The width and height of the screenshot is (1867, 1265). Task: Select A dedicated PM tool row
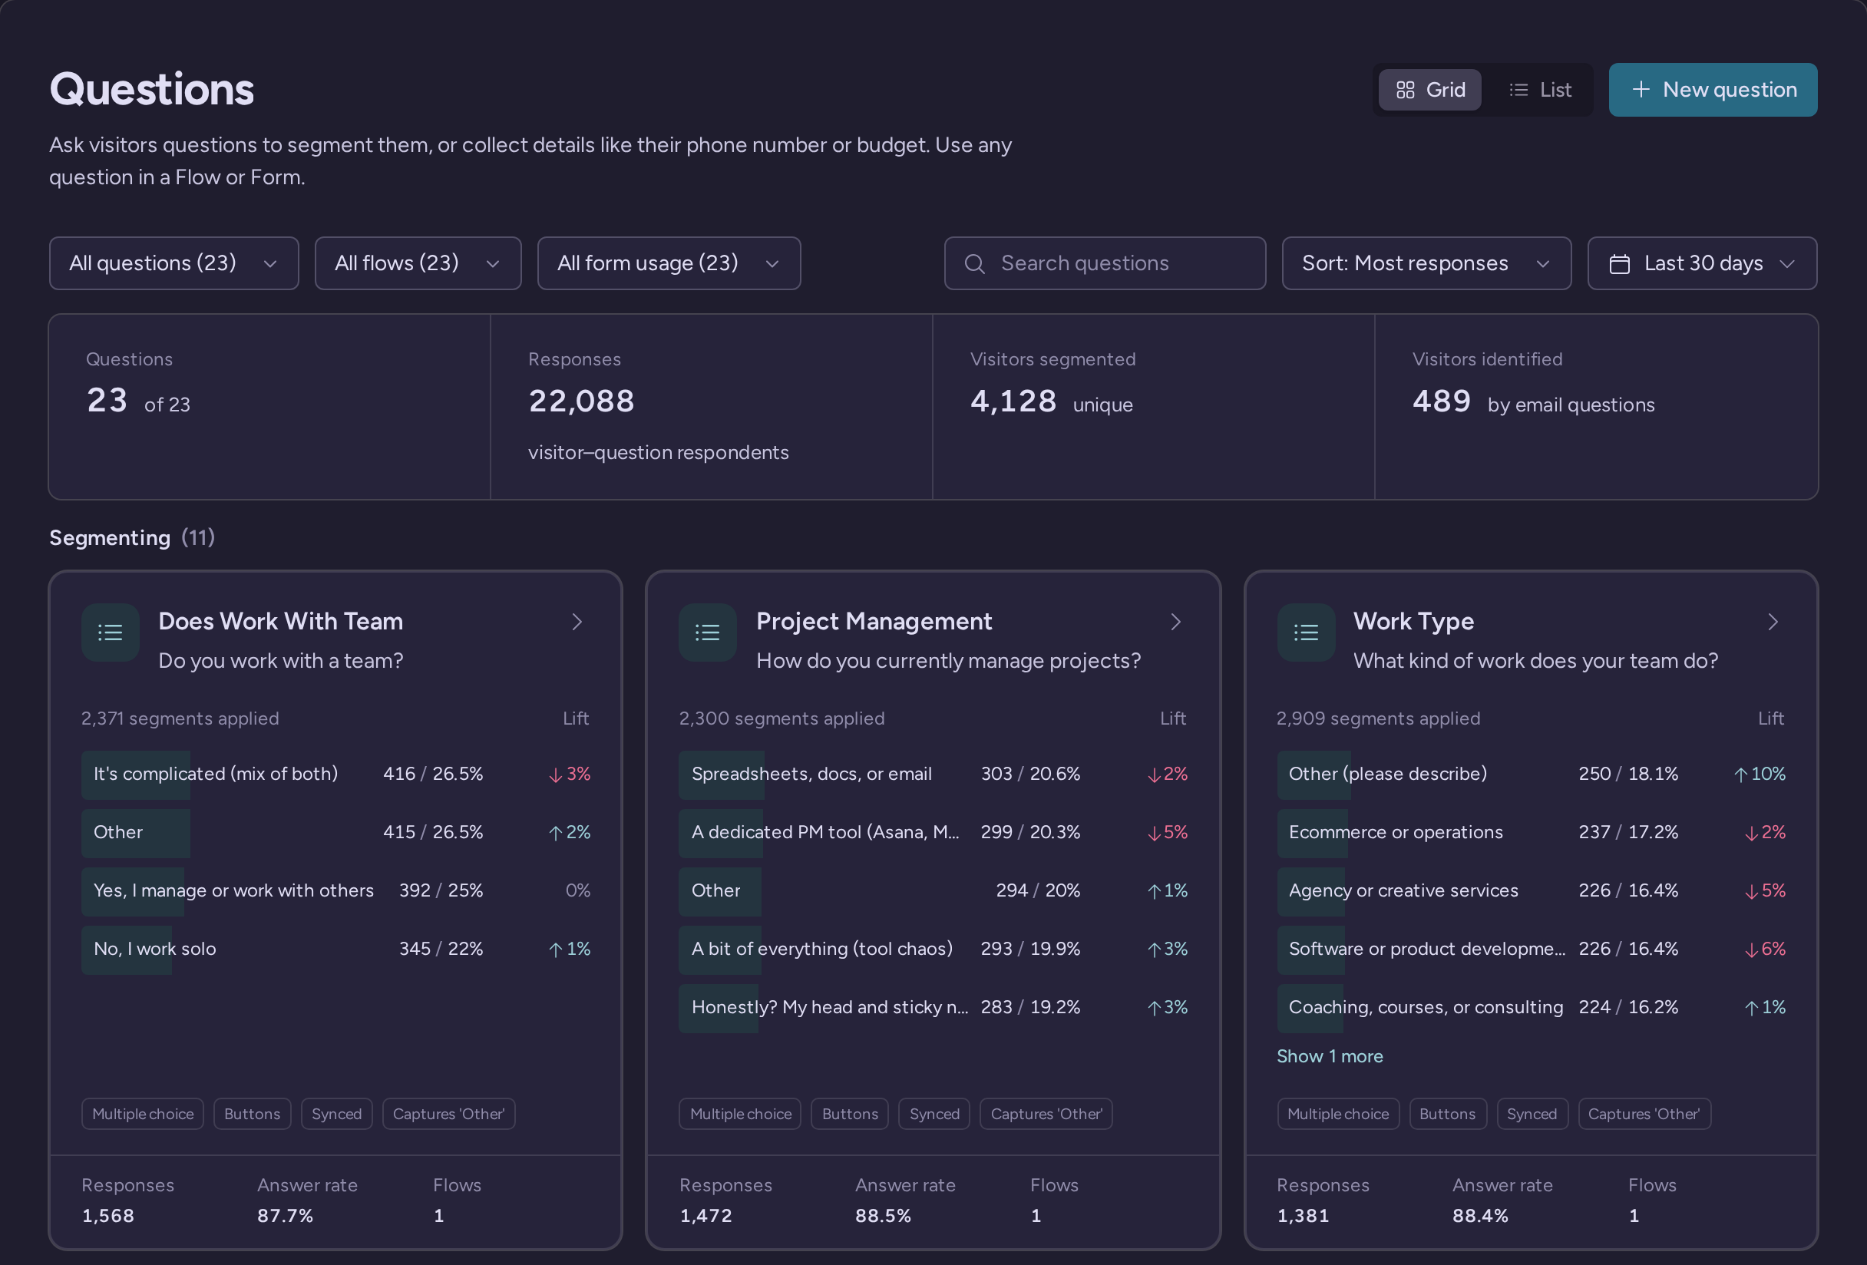click(933, 833)
